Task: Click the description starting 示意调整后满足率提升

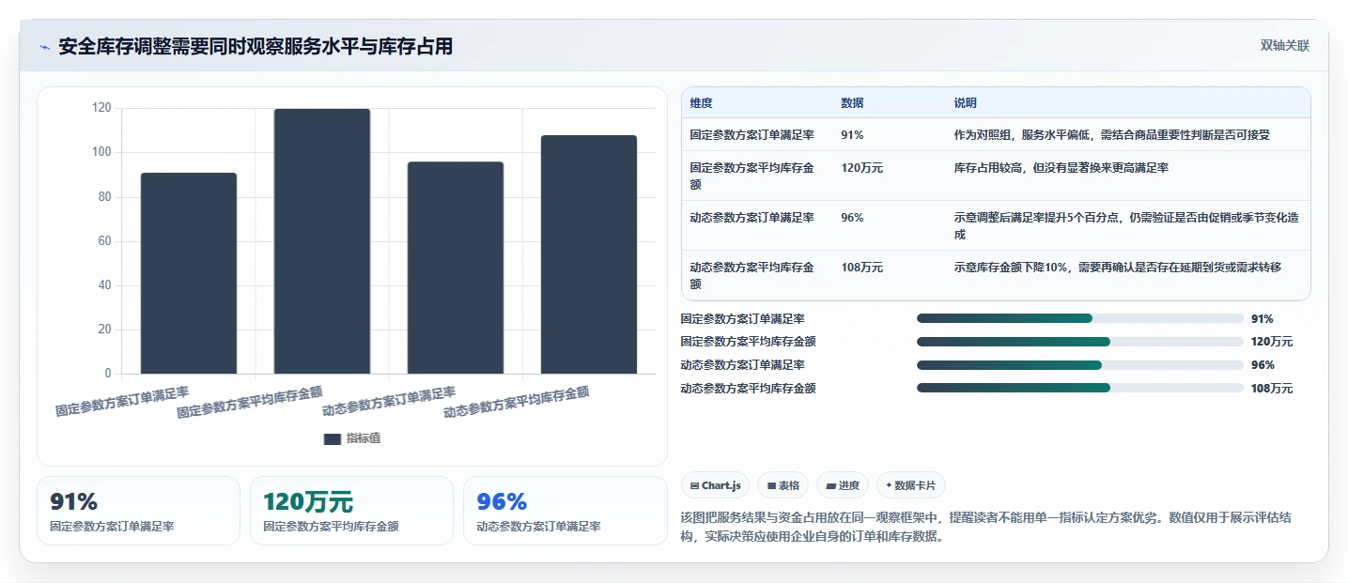Action: [1126, 226]
